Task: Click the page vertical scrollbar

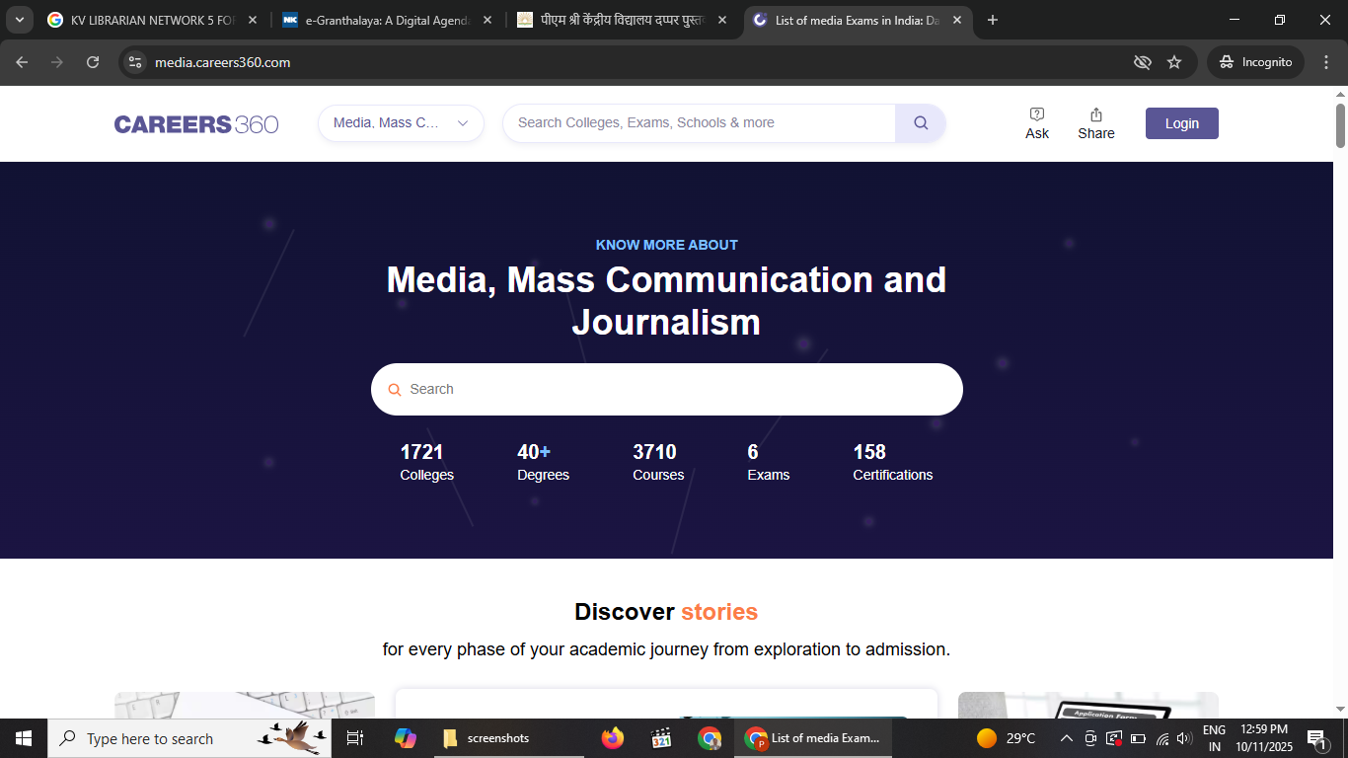Action: (x=1340, y=125)
